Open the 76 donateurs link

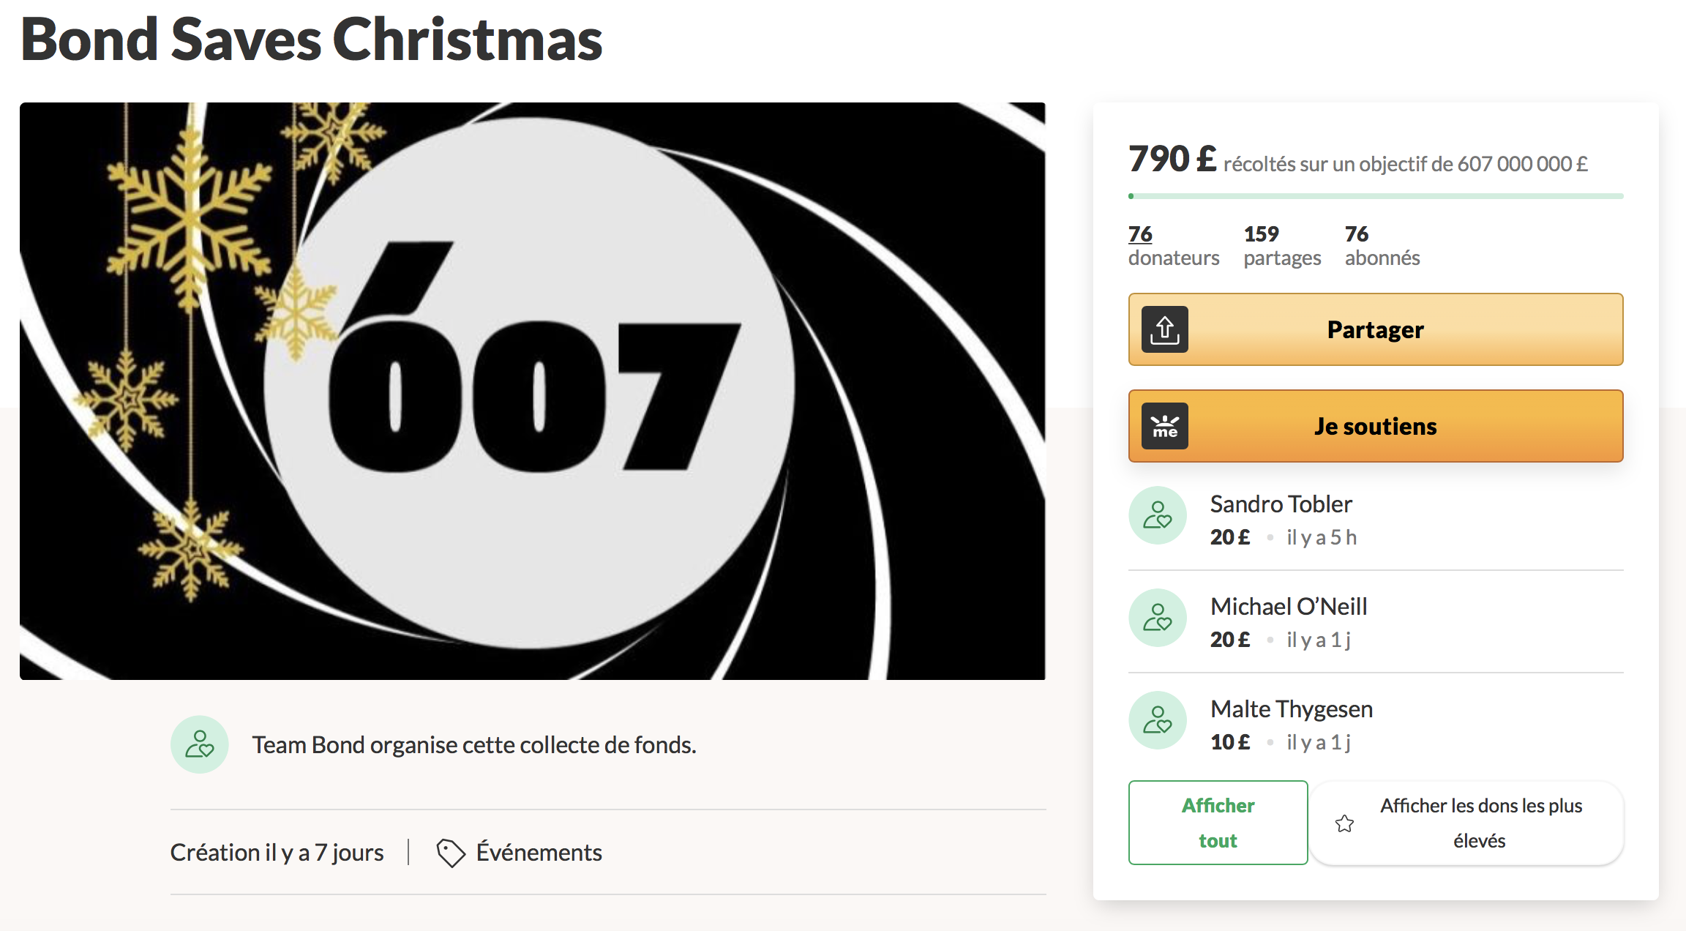point(1173,246)
